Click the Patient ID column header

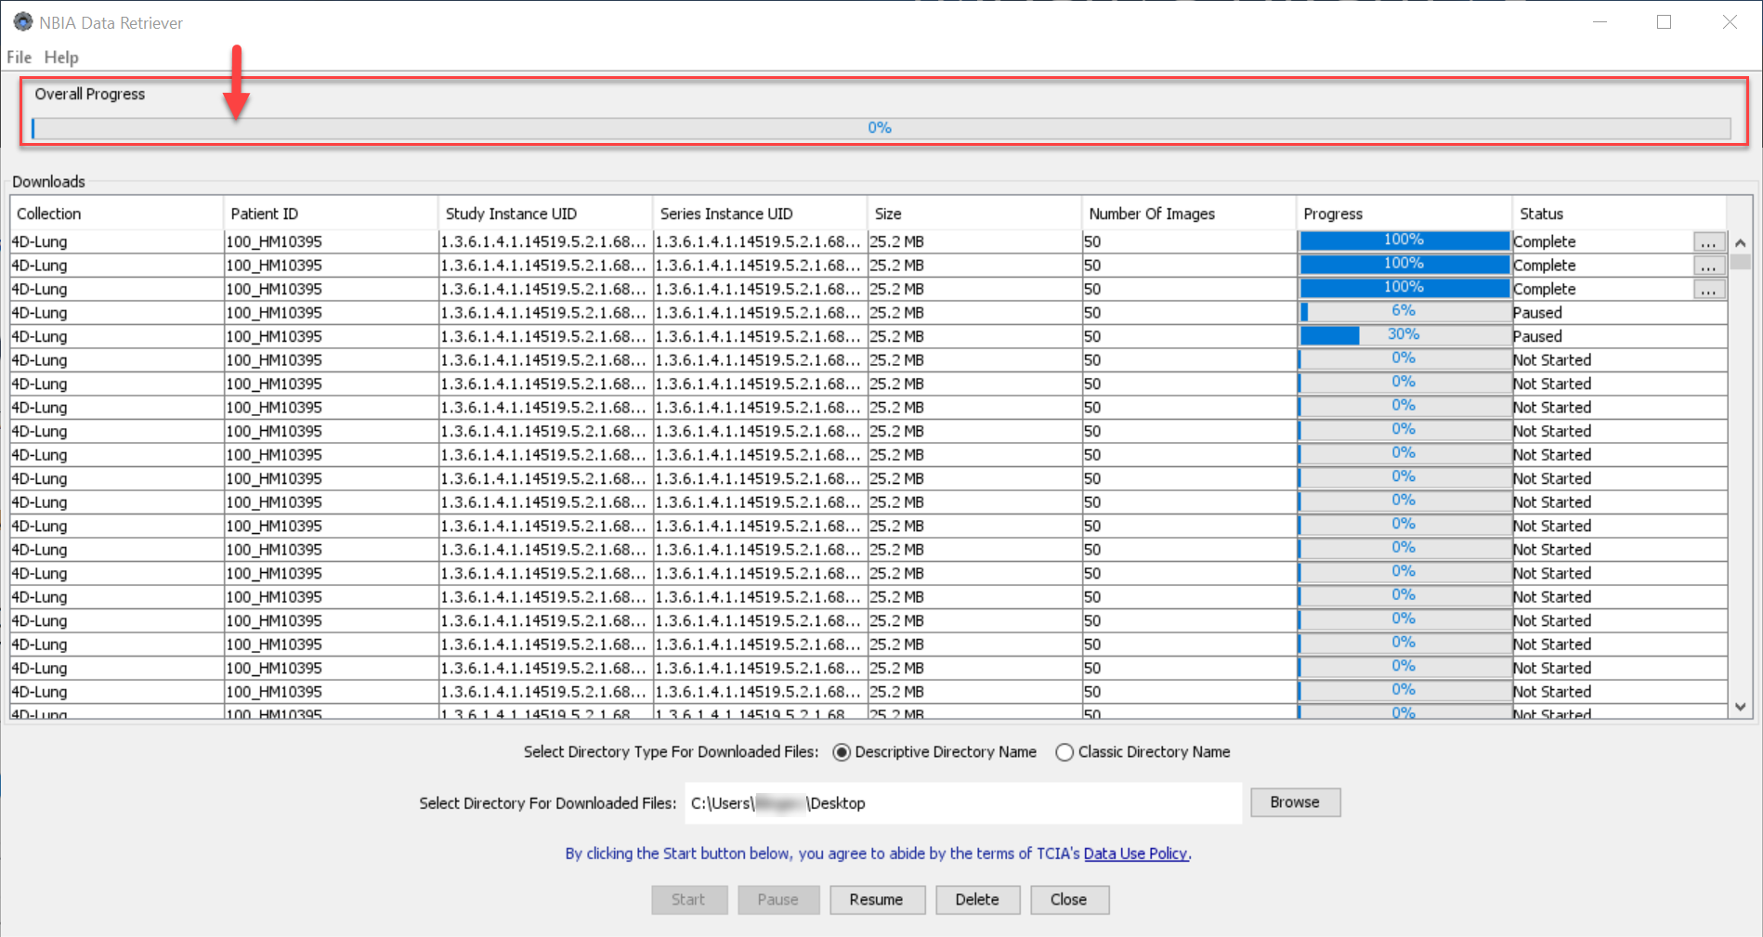331,214
